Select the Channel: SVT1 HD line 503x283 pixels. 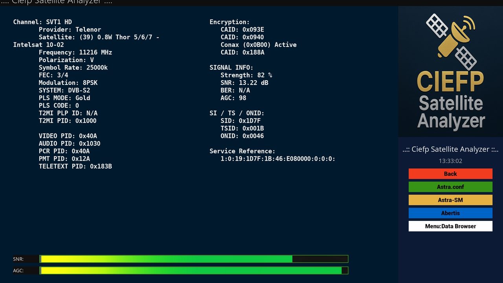click(42, 22)
